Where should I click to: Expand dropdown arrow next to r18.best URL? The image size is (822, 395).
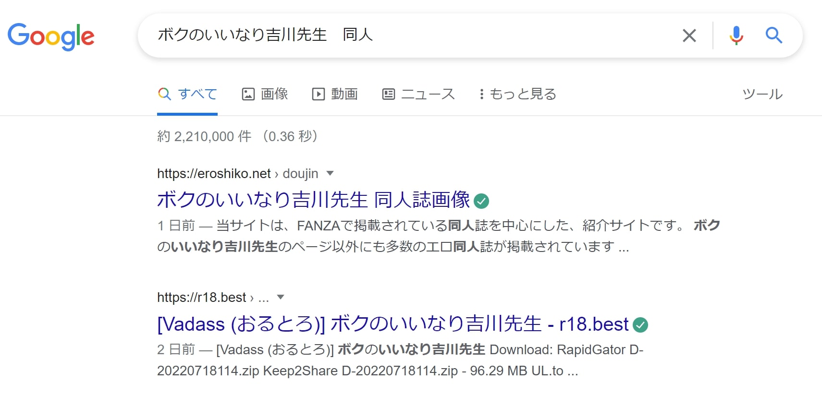point(281,297)
